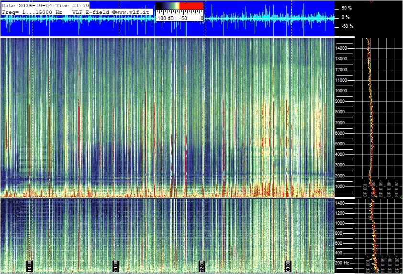Viewport: 403px width, 274px height.
Task: Click the 600 label on the lower axis
Action: pos(339,243)
